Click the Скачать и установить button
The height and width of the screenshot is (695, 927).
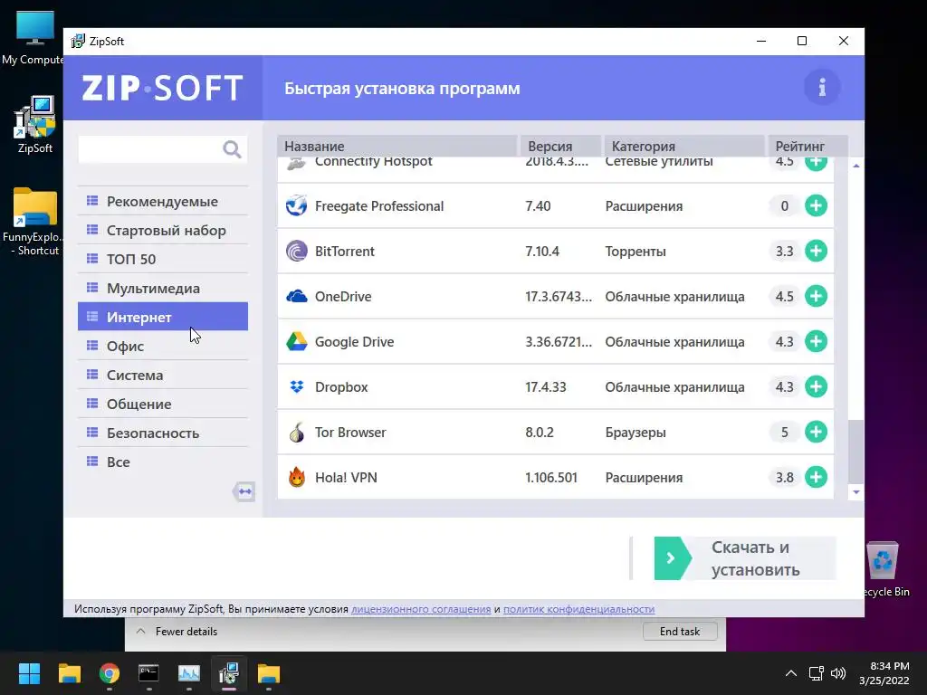click(745, 557)
